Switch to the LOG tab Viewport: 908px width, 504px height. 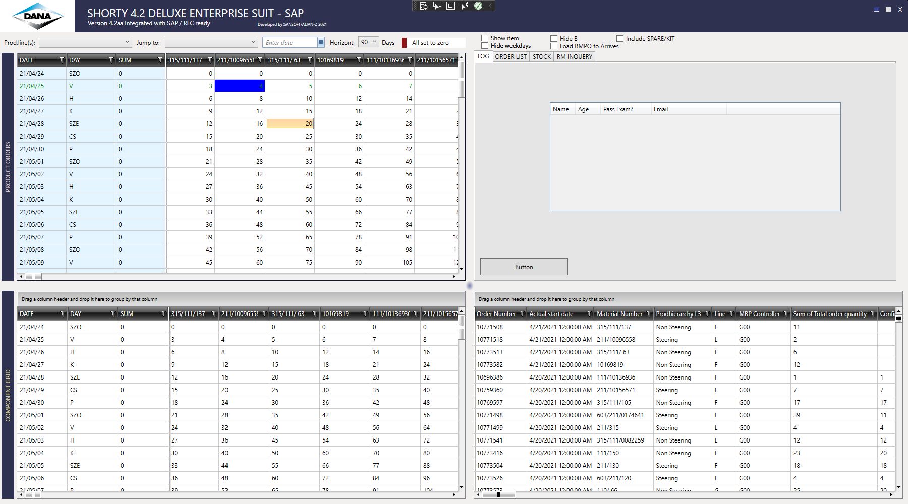483,56
